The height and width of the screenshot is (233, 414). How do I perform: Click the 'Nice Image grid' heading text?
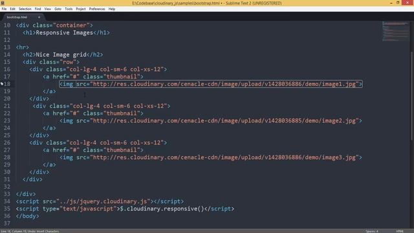click(61, 54)
